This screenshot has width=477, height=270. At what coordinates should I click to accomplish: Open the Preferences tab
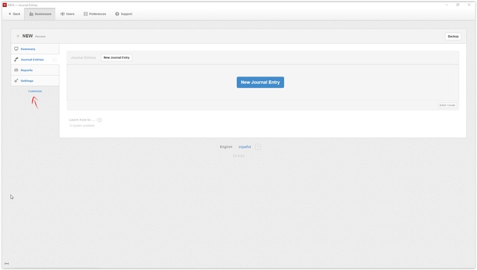coord(95,14)
